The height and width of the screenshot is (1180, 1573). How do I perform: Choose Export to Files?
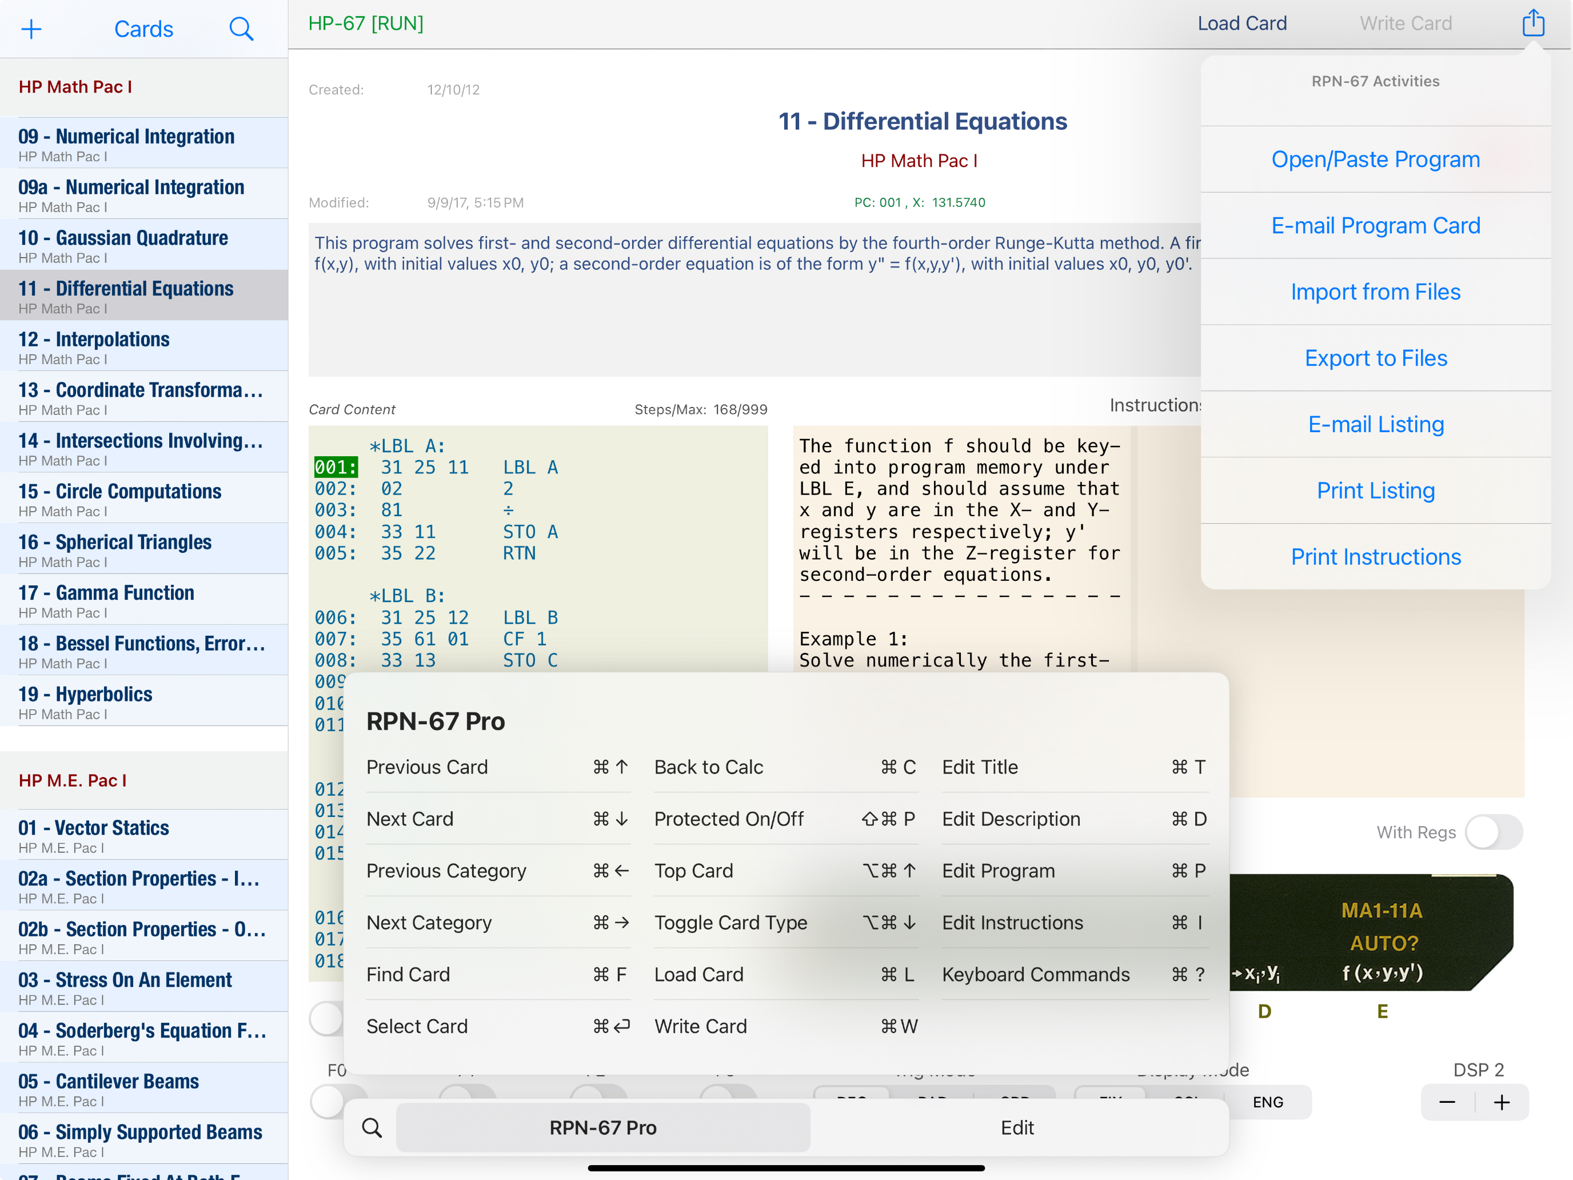tap(1375, 358)
